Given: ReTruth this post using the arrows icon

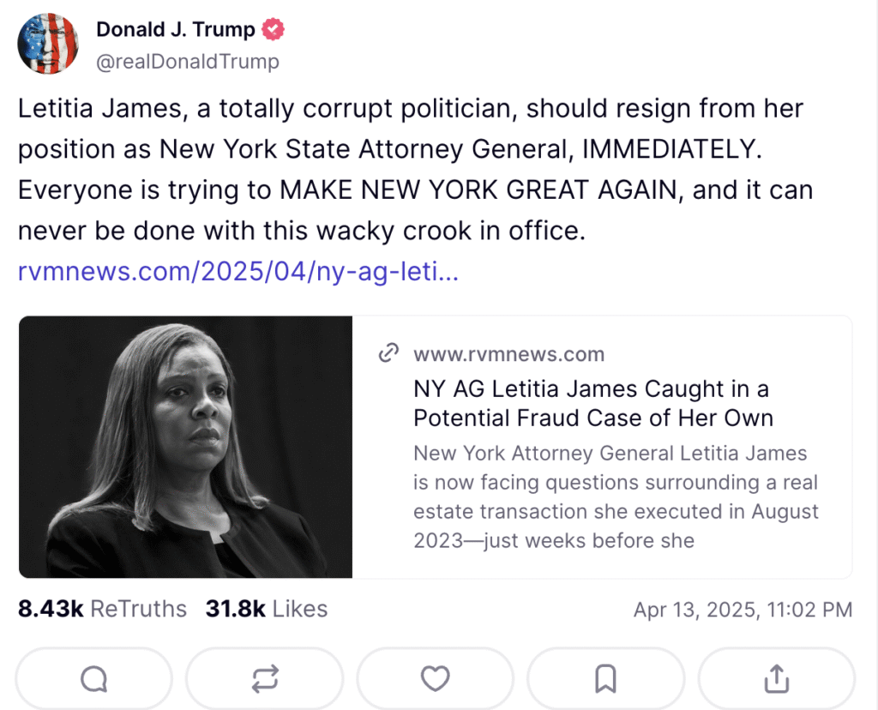Looking at the screenshot, I should [265, 679].
